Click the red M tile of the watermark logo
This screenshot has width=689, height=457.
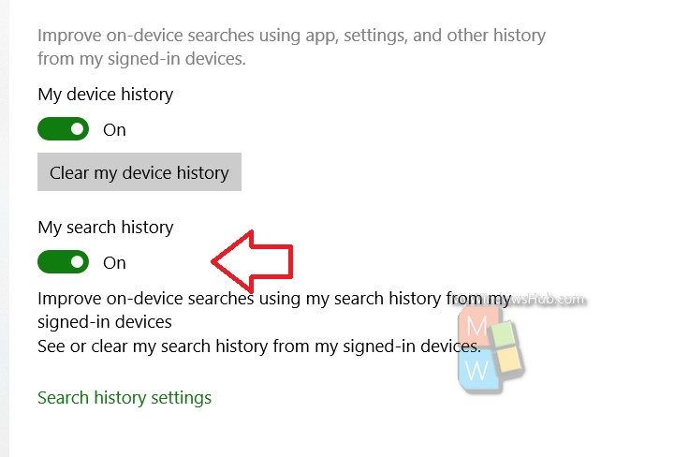pos(477,326)
